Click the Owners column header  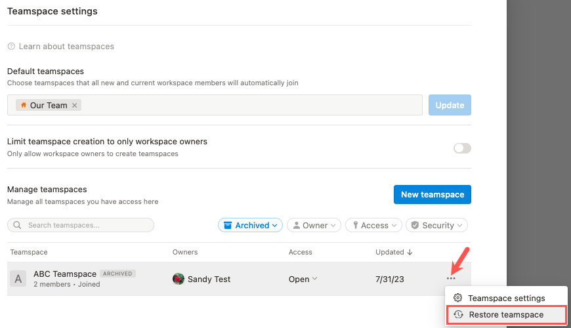tap(185, 252)
